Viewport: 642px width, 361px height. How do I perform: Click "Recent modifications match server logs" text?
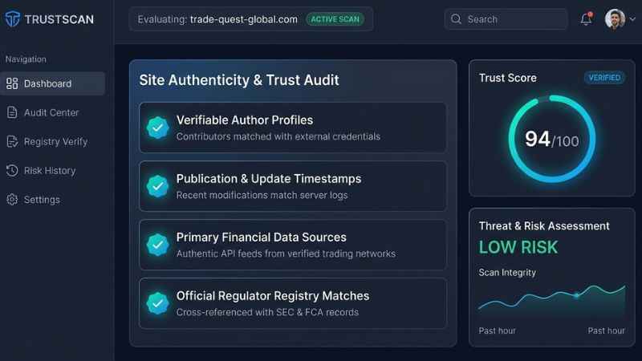[x=262, y=195]
